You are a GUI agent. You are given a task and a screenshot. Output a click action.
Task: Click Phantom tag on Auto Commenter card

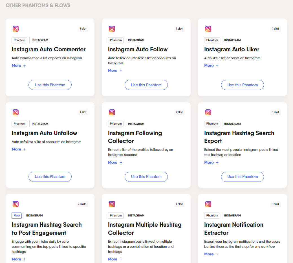click(x=19, y=40)
